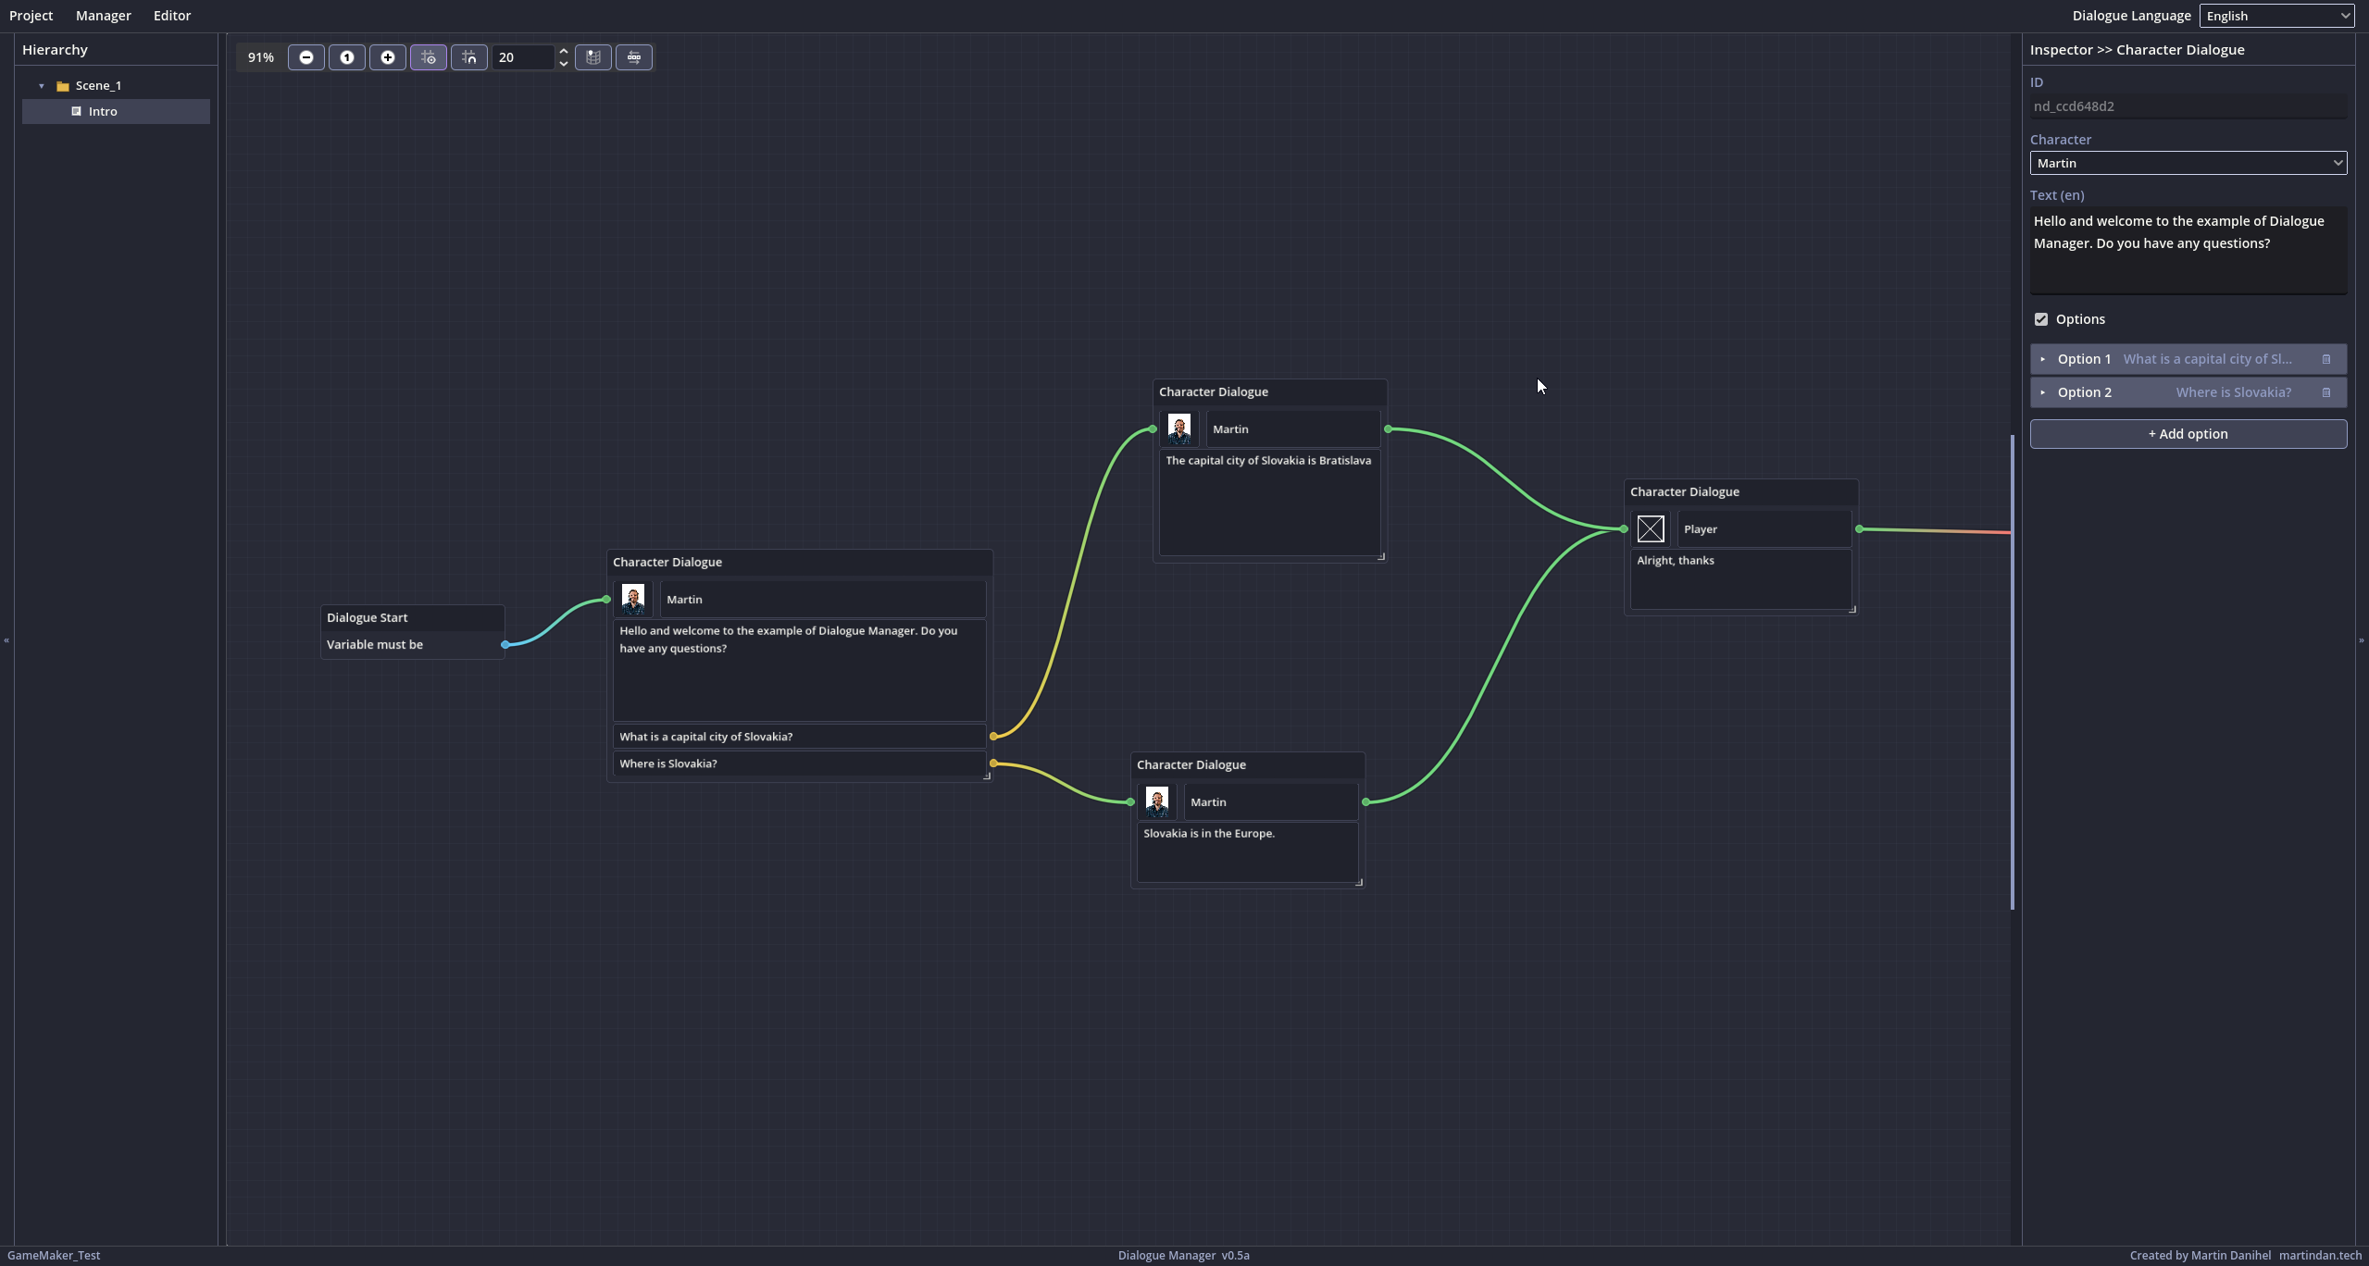Click the graph's vertical scrollbar
This screenshot has width=2369, height=1266.
coord(2013,672)
